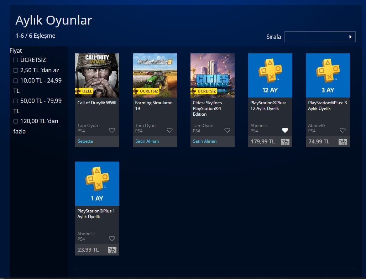Open Cities: Skylines - PlayStation®4 Edition title
Screen dimensions: 366x279
tap(208, 109)
